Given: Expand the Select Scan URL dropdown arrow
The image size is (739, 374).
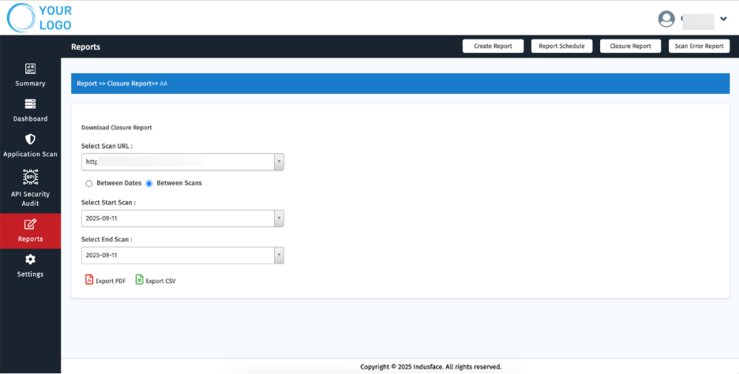Looking at the screenshot, I should click(279, 162).
